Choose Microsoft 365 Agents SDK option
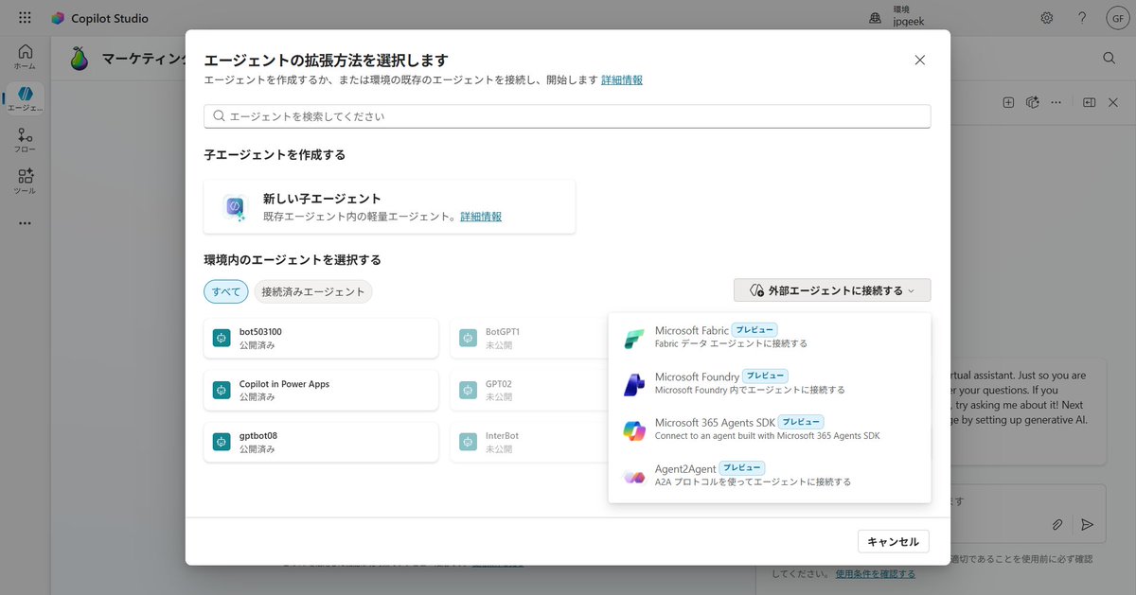Image resolution: width=1136 pixels, height=595 pixels. (x=770, y=429)
